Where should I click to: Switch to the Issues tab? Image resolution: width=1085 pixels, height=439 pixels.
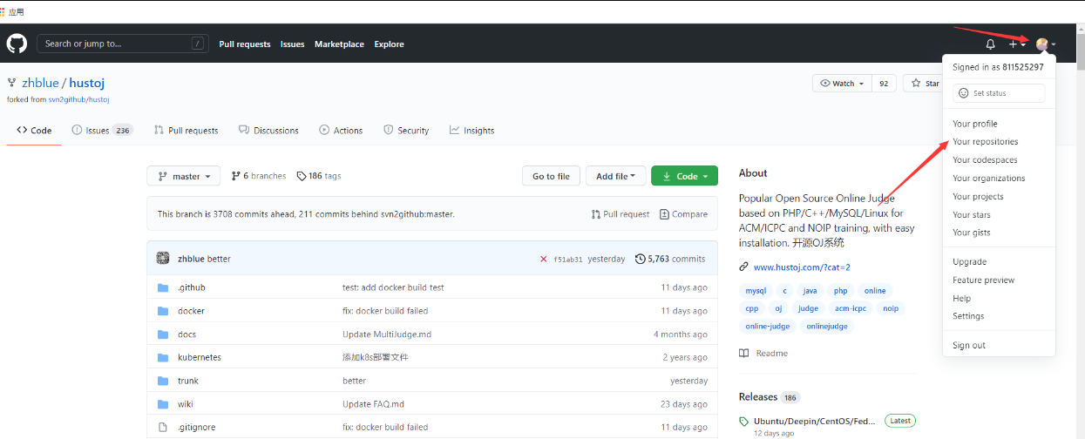(101, 131)
